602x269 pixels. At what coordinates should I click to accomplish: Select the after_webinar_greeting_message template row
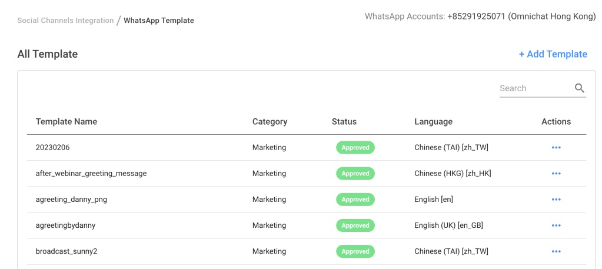pos(91,174)
